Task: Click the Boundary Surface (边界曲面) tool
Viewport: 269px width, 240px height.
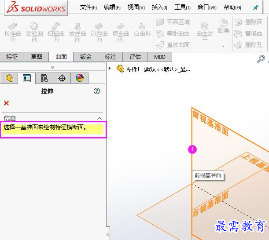Action: click(99, 32)
